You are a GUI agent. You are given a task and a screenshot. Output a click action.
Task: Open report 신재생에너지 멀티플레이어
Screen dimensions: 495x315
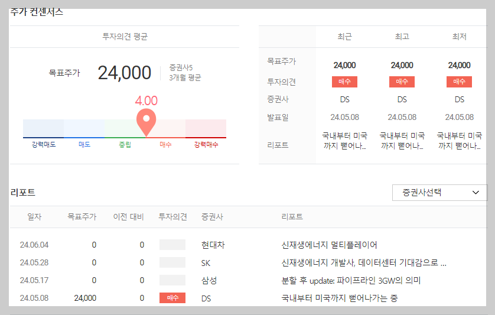329,245
